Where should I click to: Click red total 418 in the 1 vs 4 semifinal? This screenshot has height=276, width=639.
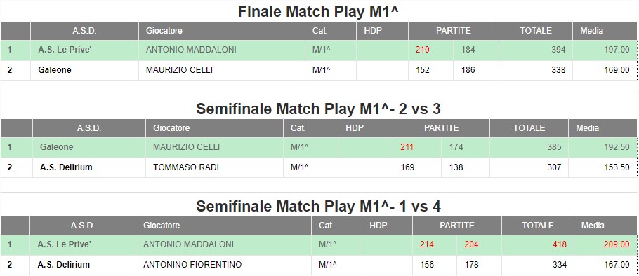pyautogui.click(x=559, y=244)
